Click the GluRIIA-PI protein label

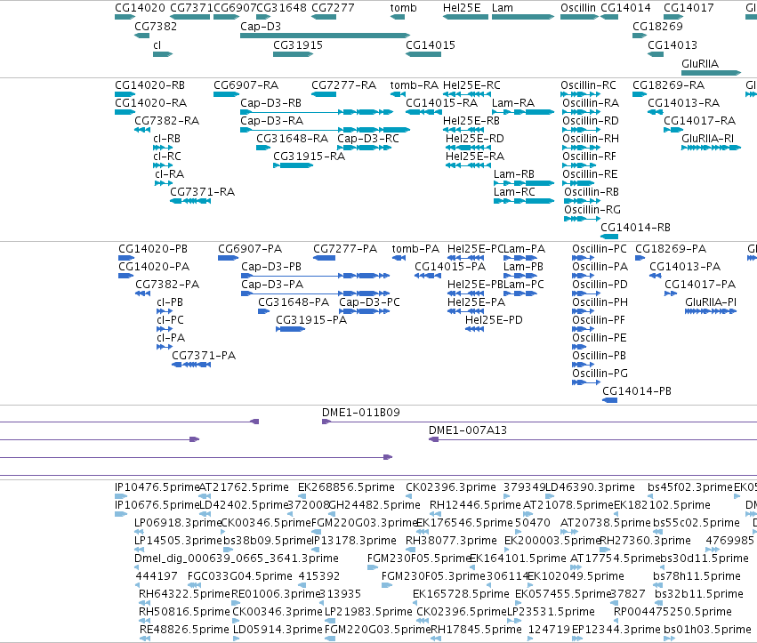tap(711, 302)
